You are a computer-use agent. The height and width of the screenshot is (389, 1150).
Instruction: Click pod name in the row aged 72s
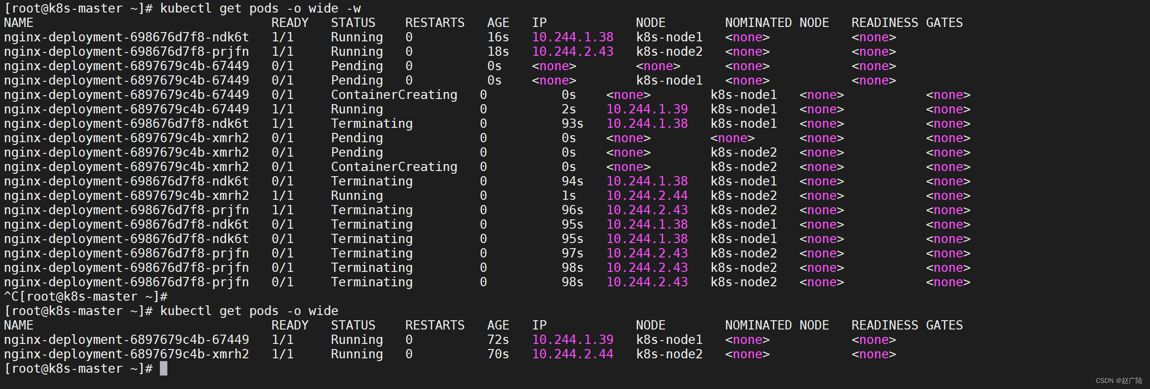(126, 340)
